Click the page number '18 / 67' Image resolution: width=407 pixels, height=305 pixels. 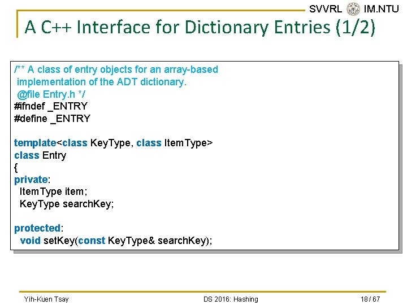[x=370, y=299]
